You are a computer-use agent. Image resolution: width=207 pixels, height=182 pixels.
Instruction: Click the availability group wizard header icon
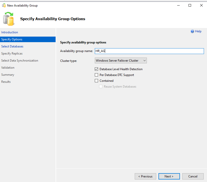(x=9, y=19)
